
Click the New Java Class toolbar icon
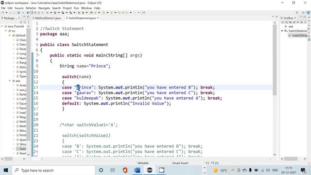[83, 13]
